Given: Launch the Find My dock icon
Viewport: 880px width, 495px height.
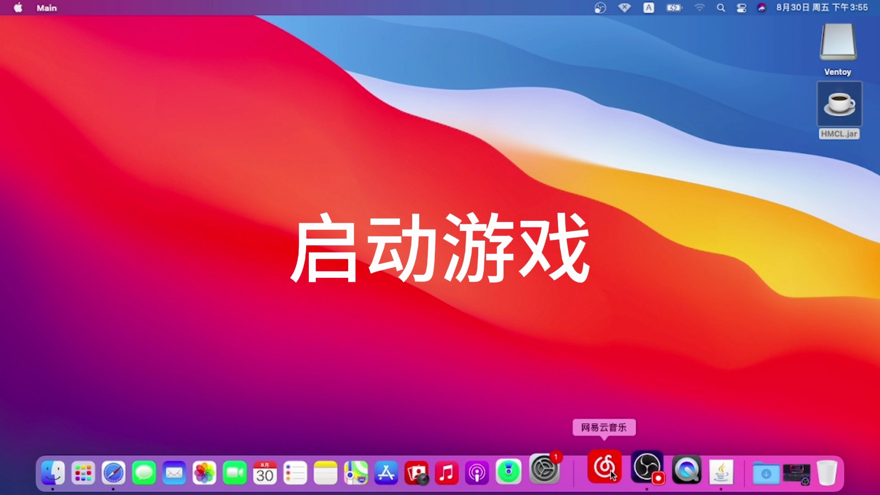Looking at the screenshot, I should click(508, 472).
